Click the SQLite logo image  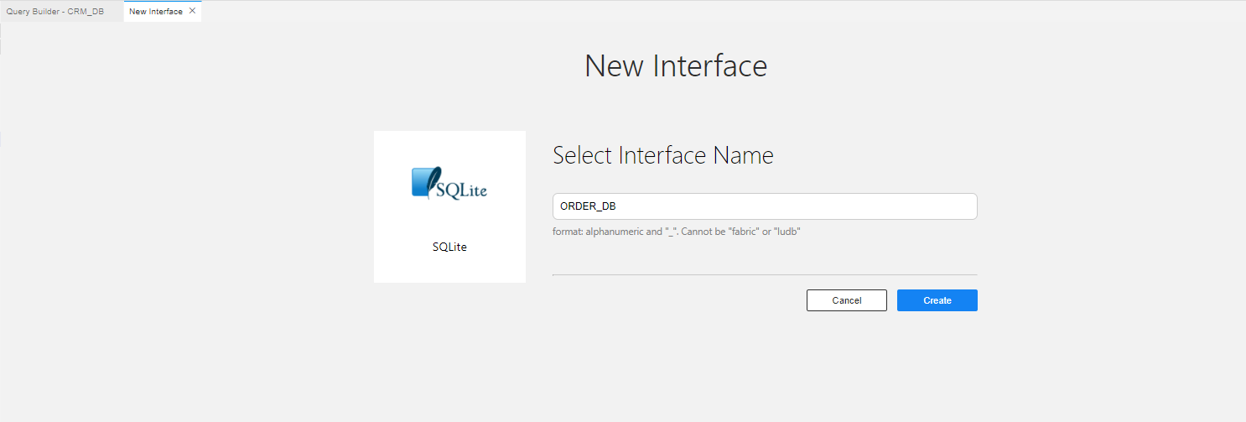pyautogui.click(x=449, y=184)
